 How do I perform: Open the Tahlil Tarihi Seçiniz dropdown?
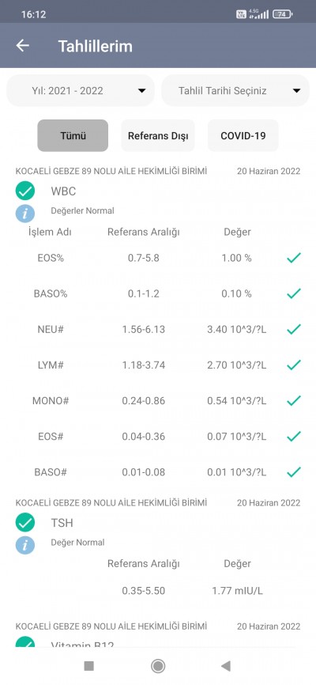point(235,90)
